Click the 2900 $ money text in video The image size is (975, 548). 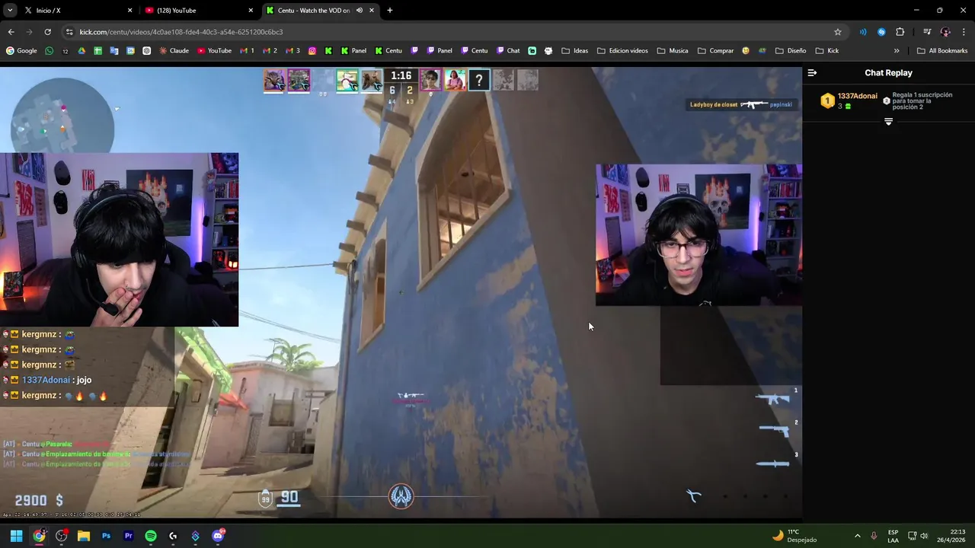[x=39, y=500]
